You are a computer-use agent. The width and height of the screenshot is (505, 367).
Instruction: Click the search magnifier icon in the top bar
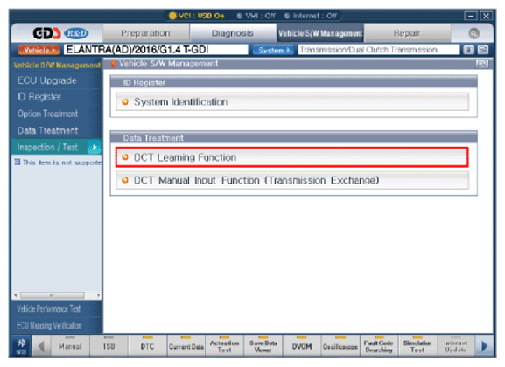pos(473,33)
